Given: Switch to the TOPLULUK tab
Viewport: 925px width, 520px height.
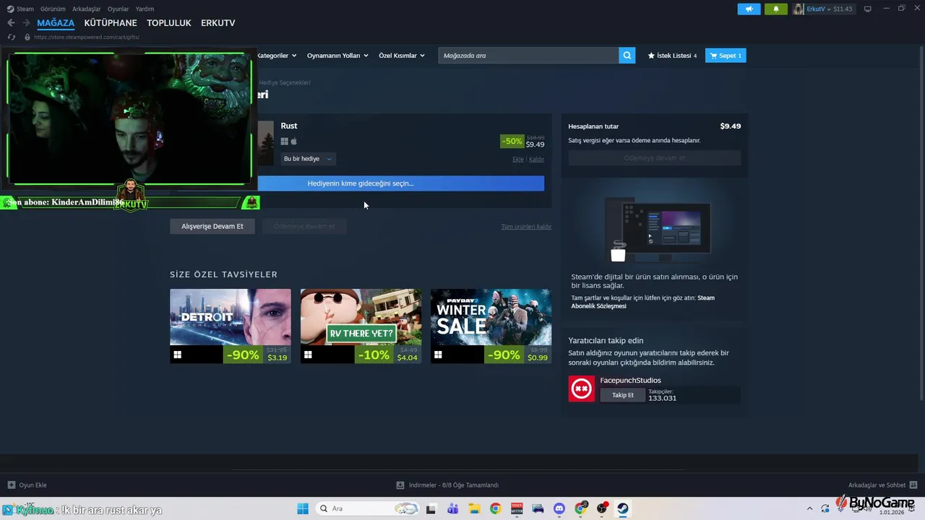Looking at the screenshot, I should tap(169, 23).
